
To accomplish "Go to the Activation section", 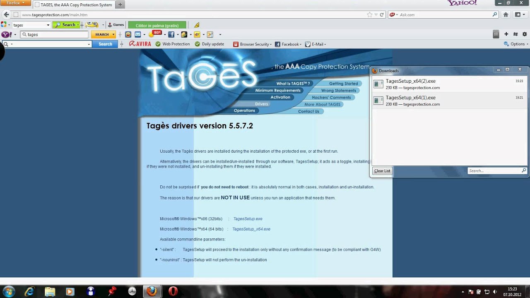I will [280, 97].
